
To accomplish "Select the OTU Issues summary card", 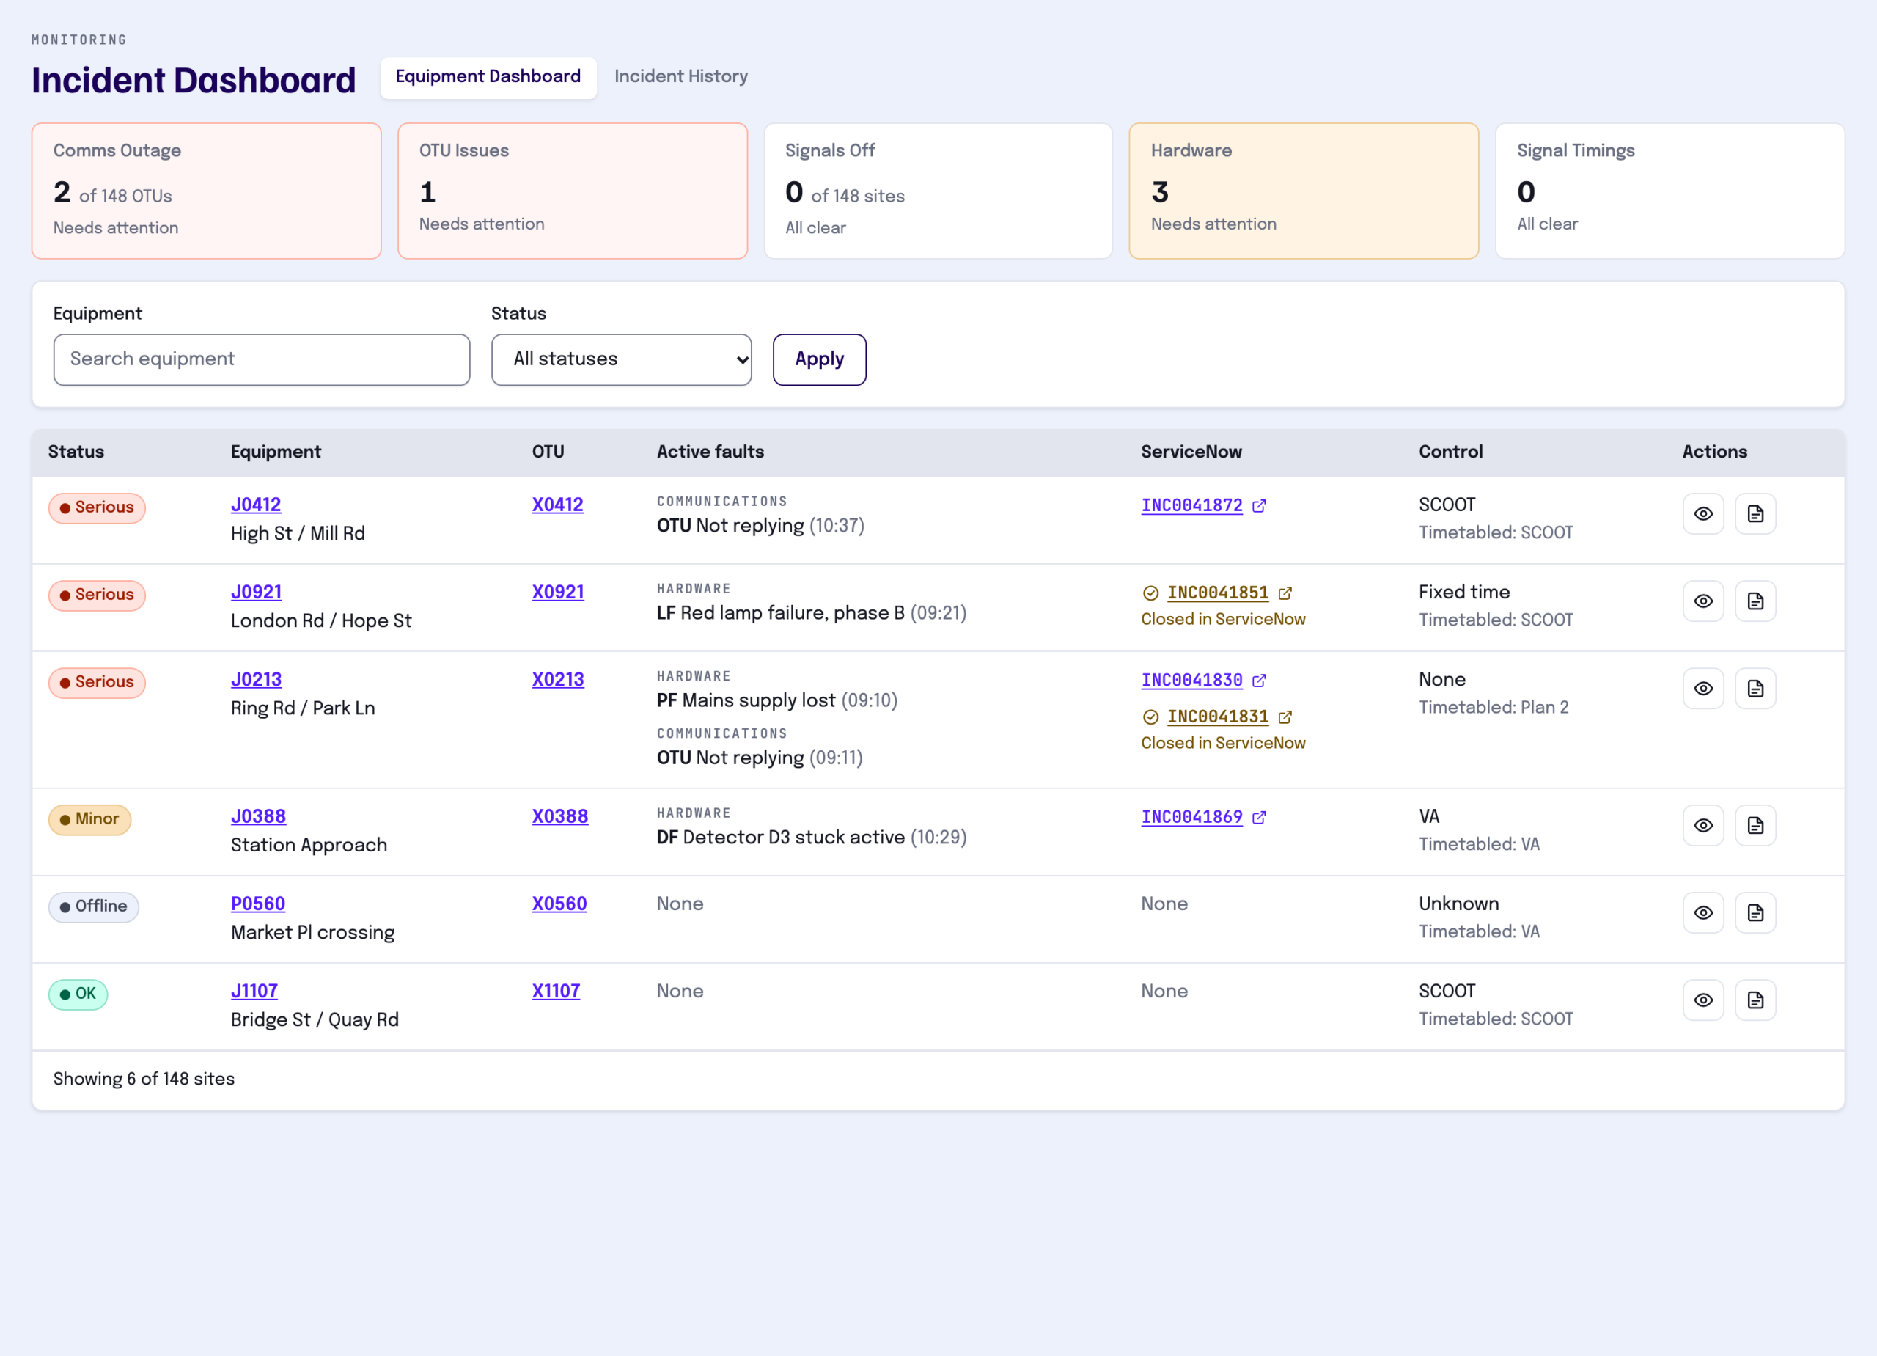I will (x=573, y=191).
